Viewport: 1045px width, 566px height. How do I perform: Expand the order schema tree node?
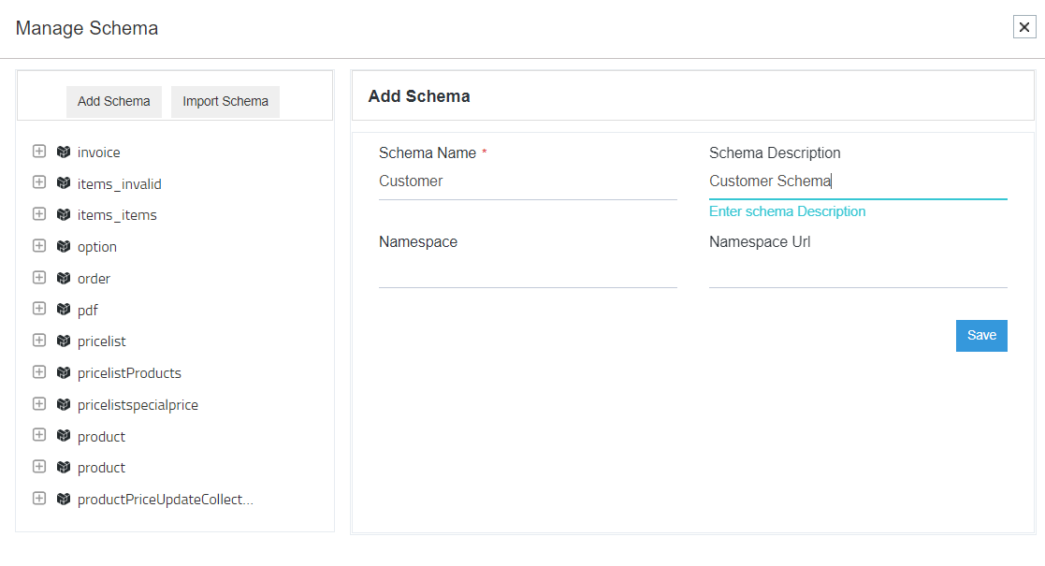[x=39, y=278]
